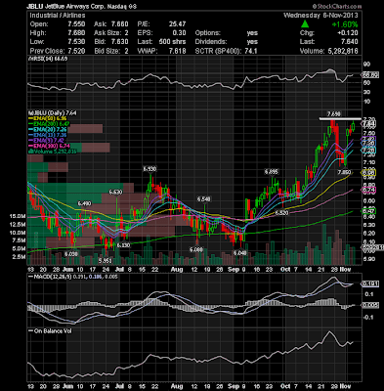Image resolution: width=384 pixels, height=391 pixels.
Task: Click the 6.540 August high label
Action: tap(203, 198)
